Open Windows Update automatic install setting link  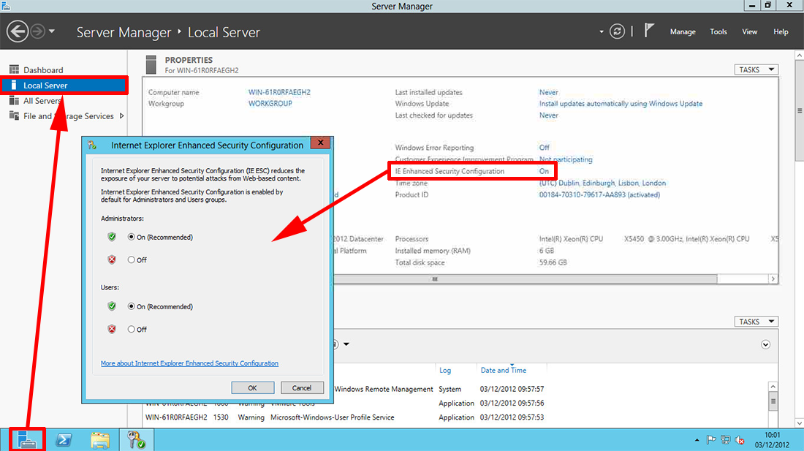click(x=621, y=104)
